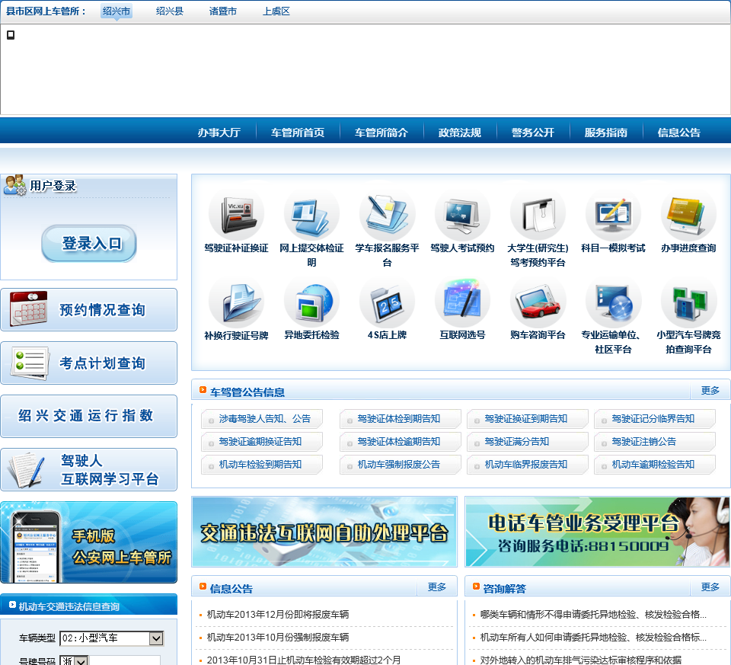Screen dimensions: 731x665
Task: Open the 驾驶证体检逾期告知 notice
Action: (x=401, y=442)
